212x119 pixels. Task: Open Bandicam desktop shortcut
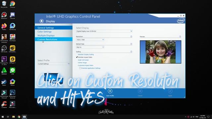tap(4, 16)
